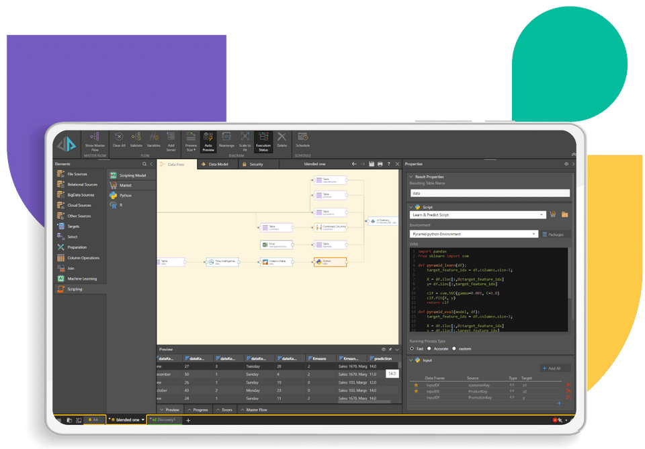The height and width of the screenshot is (449, 645).
Task: Expand the Master Flow bottom tab
Action: (254, 410)
